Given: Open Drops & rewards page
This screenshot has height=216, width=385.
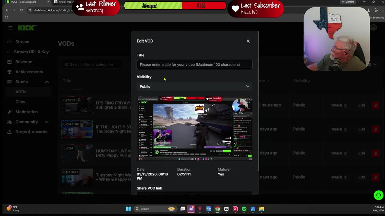Looking at the screenshot, I should tap(31, 132).
